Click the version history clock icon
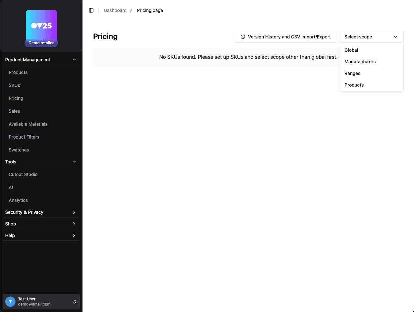The height and width of the screenshot is (312, 414). (x=243, y=37)
